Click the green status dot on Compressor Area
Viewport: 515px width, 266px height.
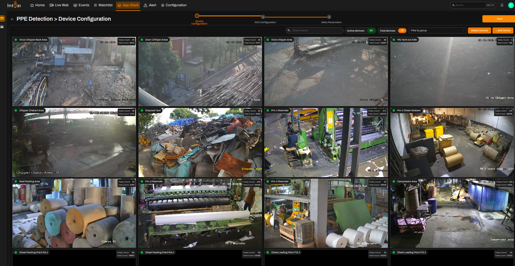click(394, 181)
